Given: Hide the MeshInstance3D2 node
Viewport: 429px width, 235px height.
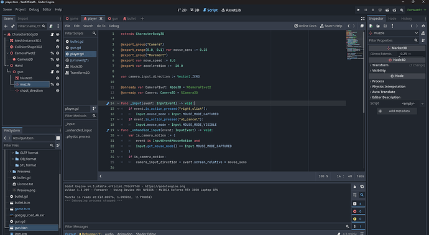Looking at the screenshot, I should pyautogui.click(x=57, y=41).
